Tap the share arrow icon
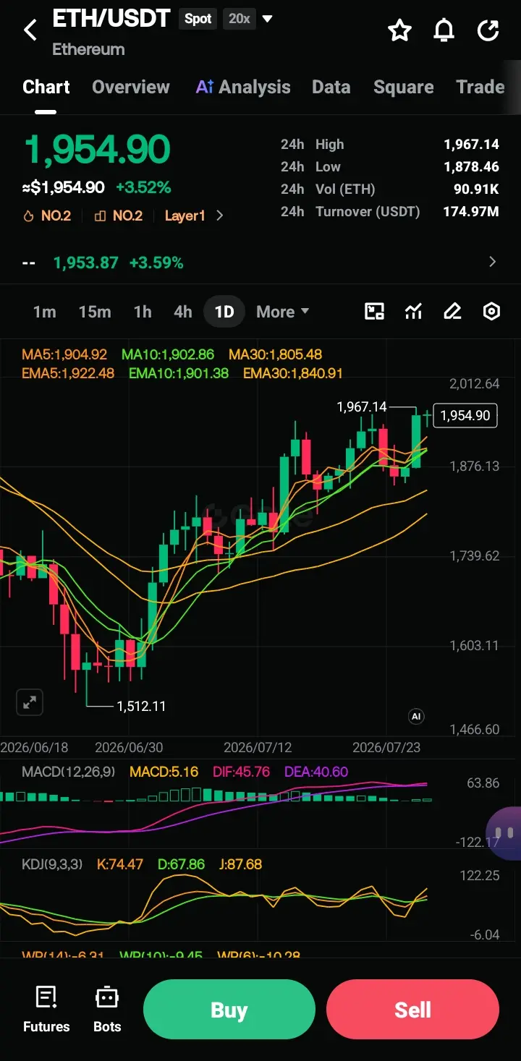The image size is (521, 1061). 488,30
